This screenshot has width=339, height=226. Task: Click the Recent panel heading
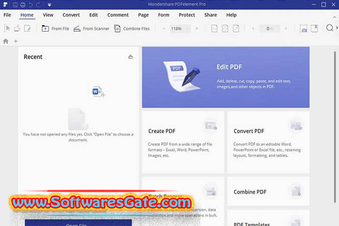[x=33, y=57]
